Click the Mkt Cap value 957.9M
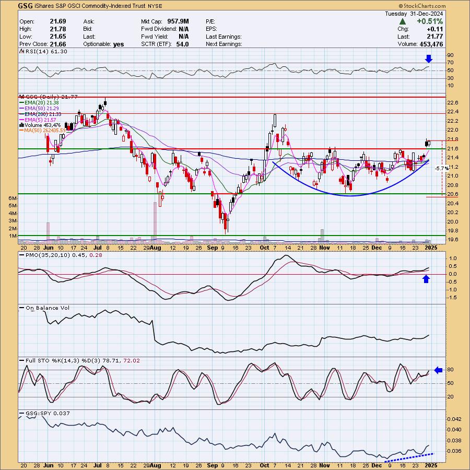Image resolution: width=470 pixels, height=470 pixels. [178, 21]
